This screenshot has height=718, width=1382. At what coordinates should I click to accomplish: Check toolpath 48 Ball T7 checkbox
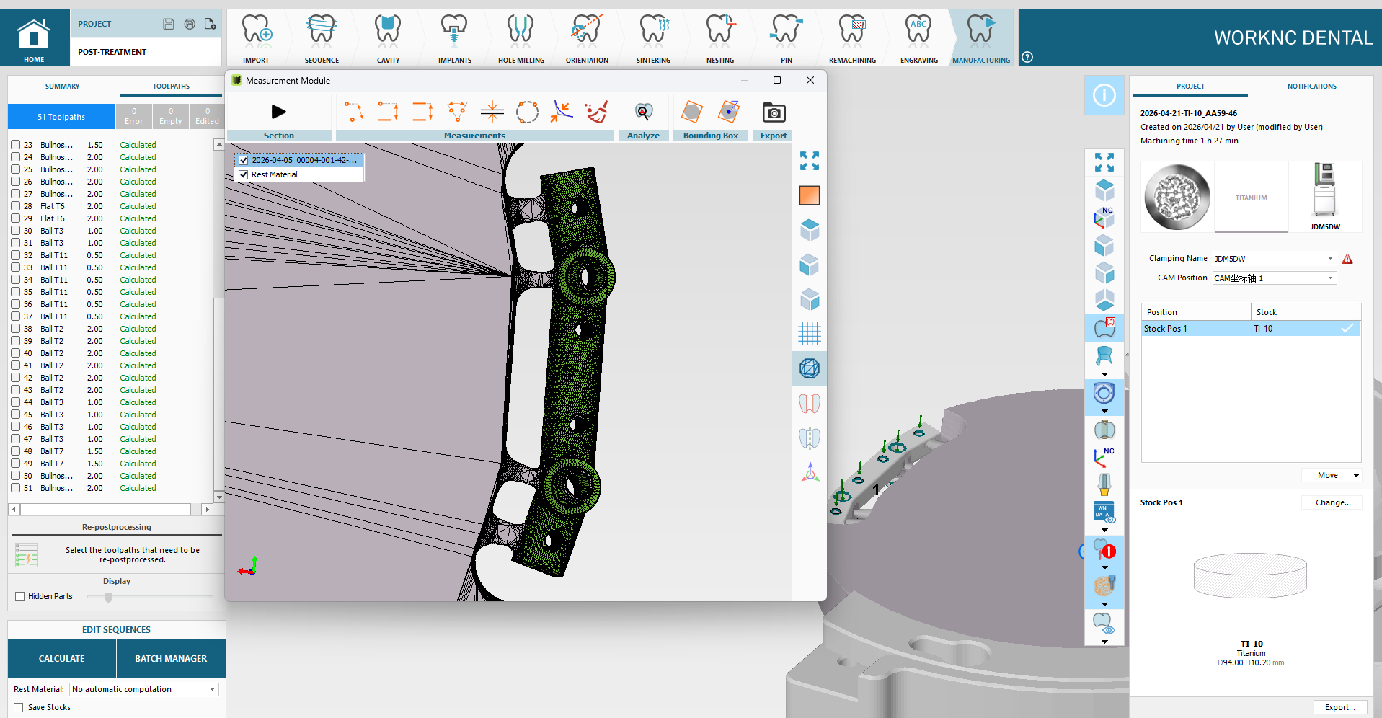click(x=15, y=451)
